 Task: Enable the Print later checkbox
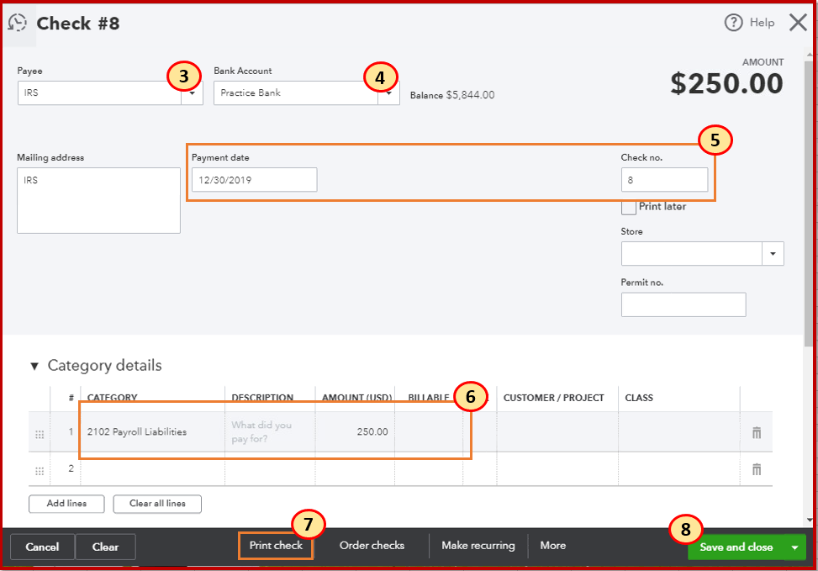pos(629,207)
